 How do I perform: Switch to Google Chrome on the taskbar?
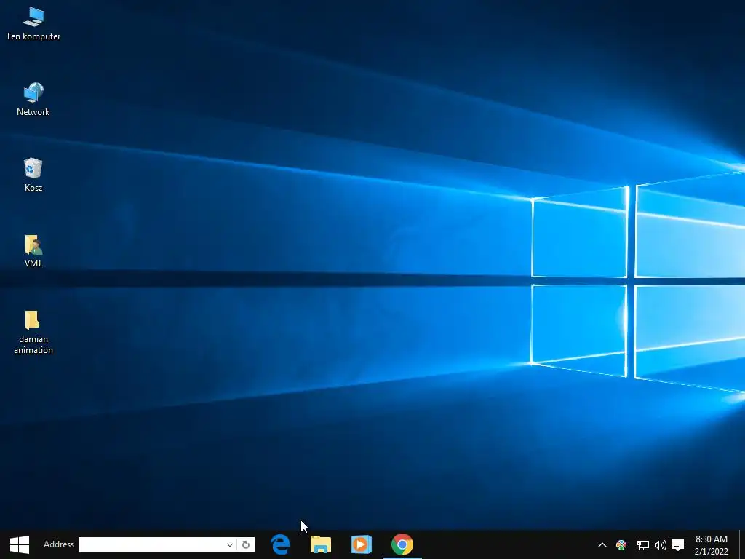click(x=402, y=544)
